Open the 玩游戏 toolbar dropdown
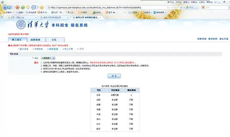Image resolution: width=230 pixels, height=137 pixels. tap(147, 12)
